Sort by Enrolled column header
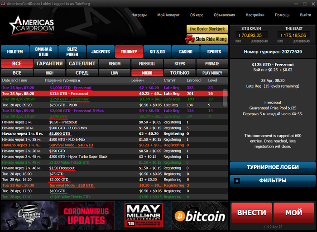 tap(193, 80)
